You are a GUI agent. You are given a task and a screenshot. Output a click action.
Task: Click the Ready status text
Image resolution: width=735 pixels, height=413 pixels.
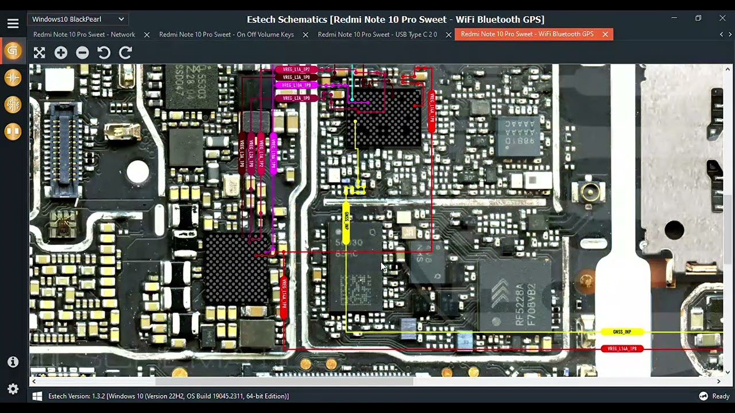(x=721, y=396)
